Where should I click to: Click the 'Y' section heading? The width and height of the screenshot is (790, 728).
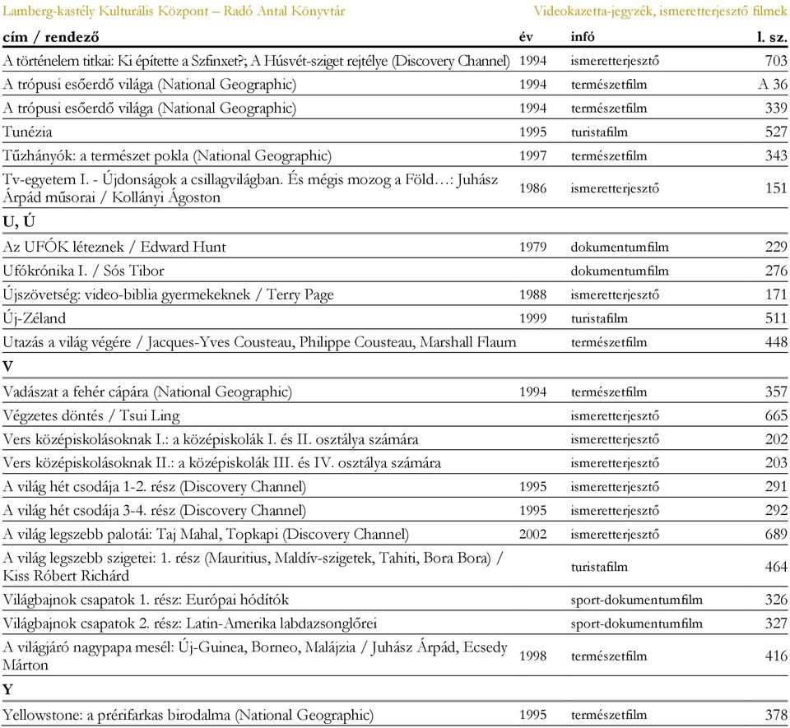point(7,689)
